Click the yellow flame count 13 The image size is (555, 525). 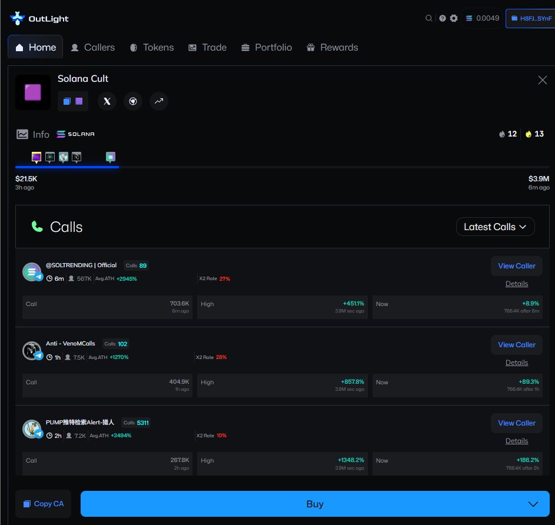534,134
